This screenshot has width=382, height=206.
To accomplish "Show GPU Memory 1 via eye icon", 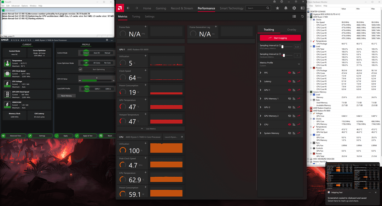I will pos(289,99).
